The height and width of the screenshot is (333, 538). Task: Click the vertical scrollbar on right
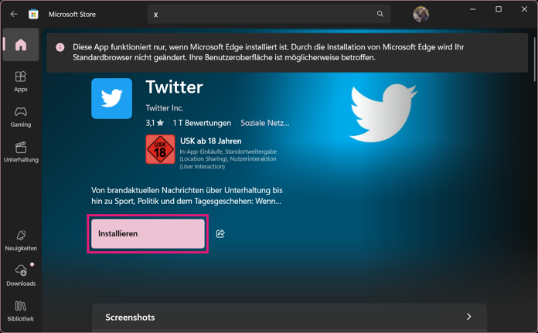point(534,56)
